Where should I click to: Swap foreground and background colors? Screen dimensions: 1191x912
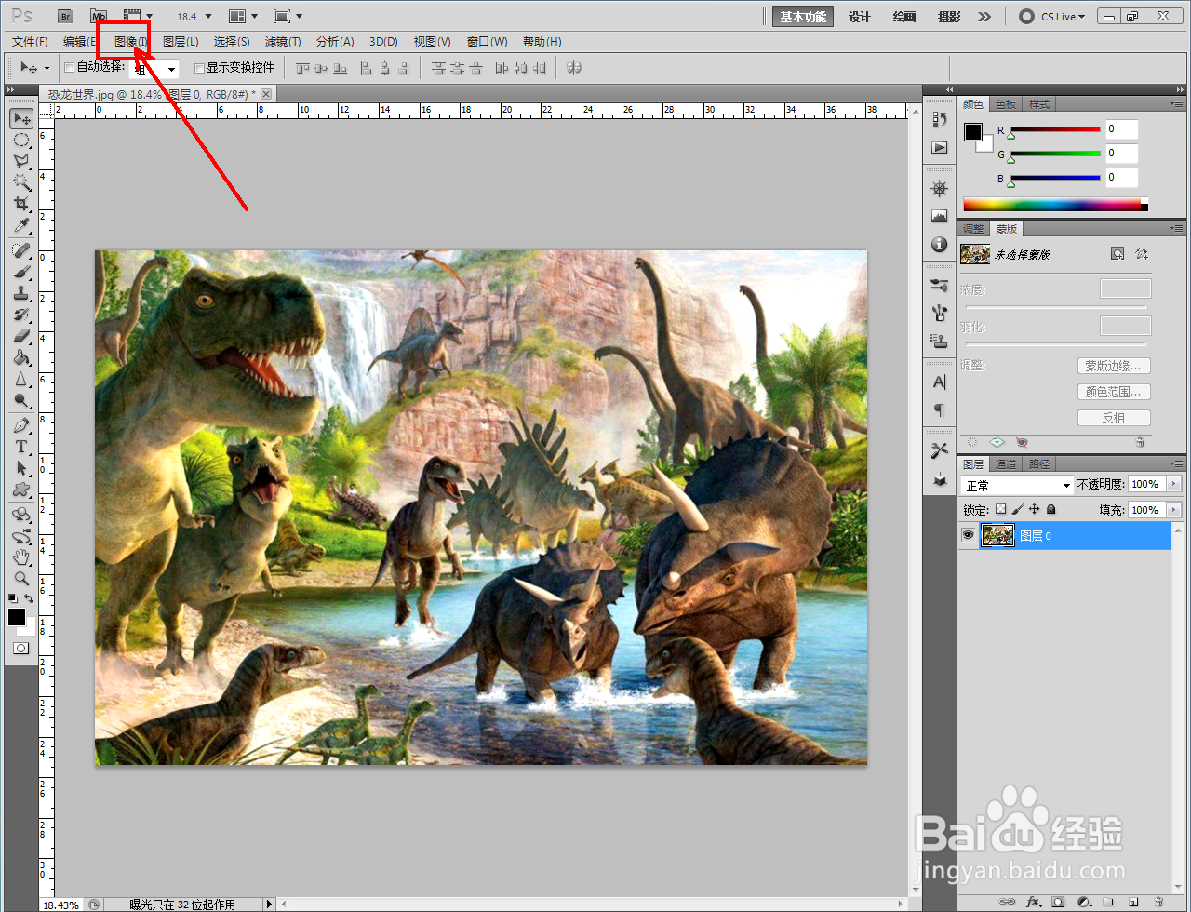point(30,598)
